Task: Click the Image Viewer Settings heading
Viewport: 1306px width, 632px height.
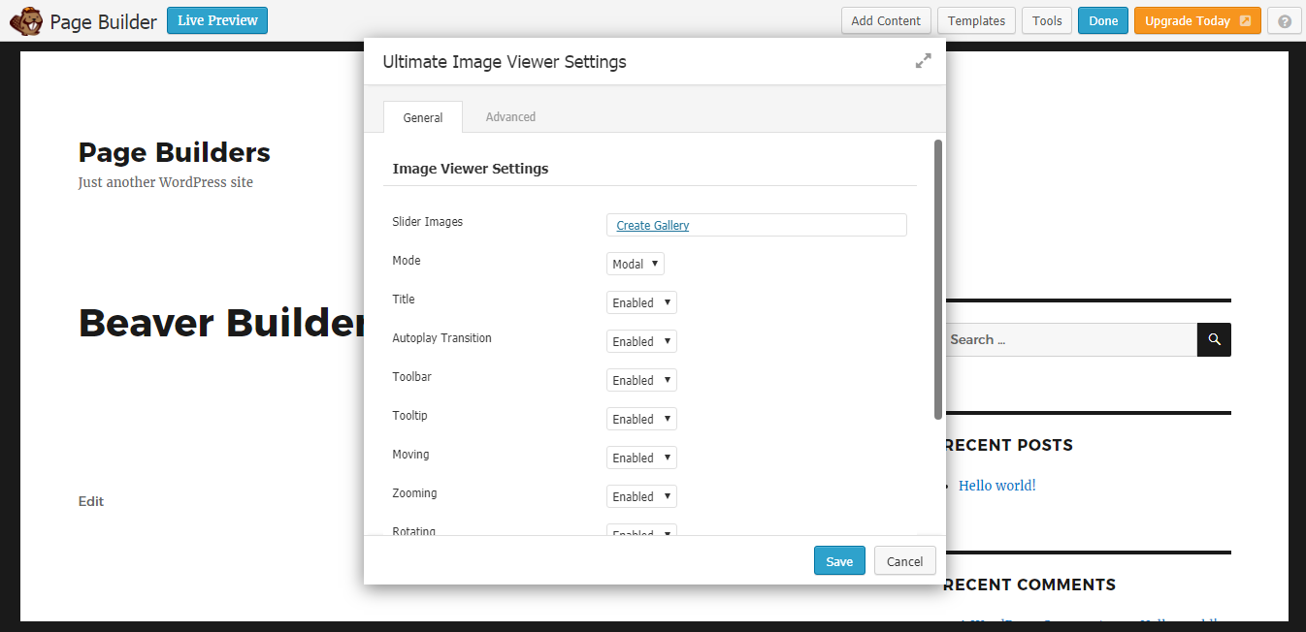Action: 471,169
